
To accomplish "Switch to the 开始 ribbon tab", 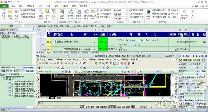I will pos(13,6).
